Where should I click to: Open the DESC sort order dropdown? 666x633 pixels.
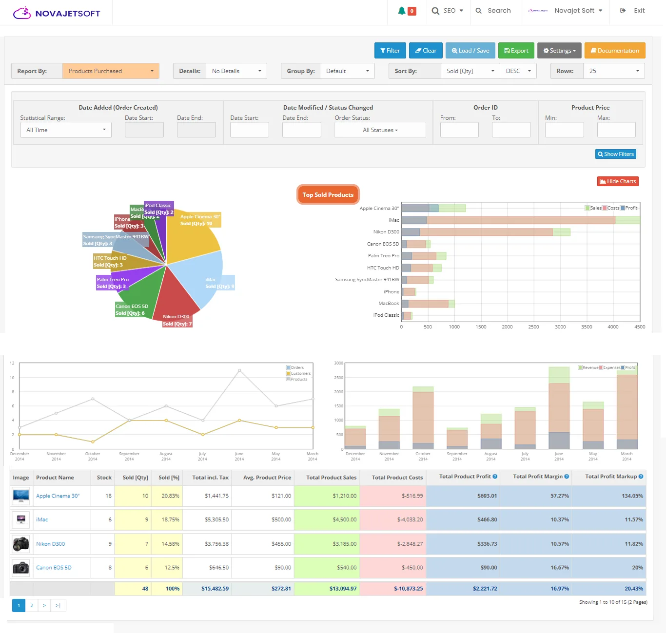click(x=518, y=71)
